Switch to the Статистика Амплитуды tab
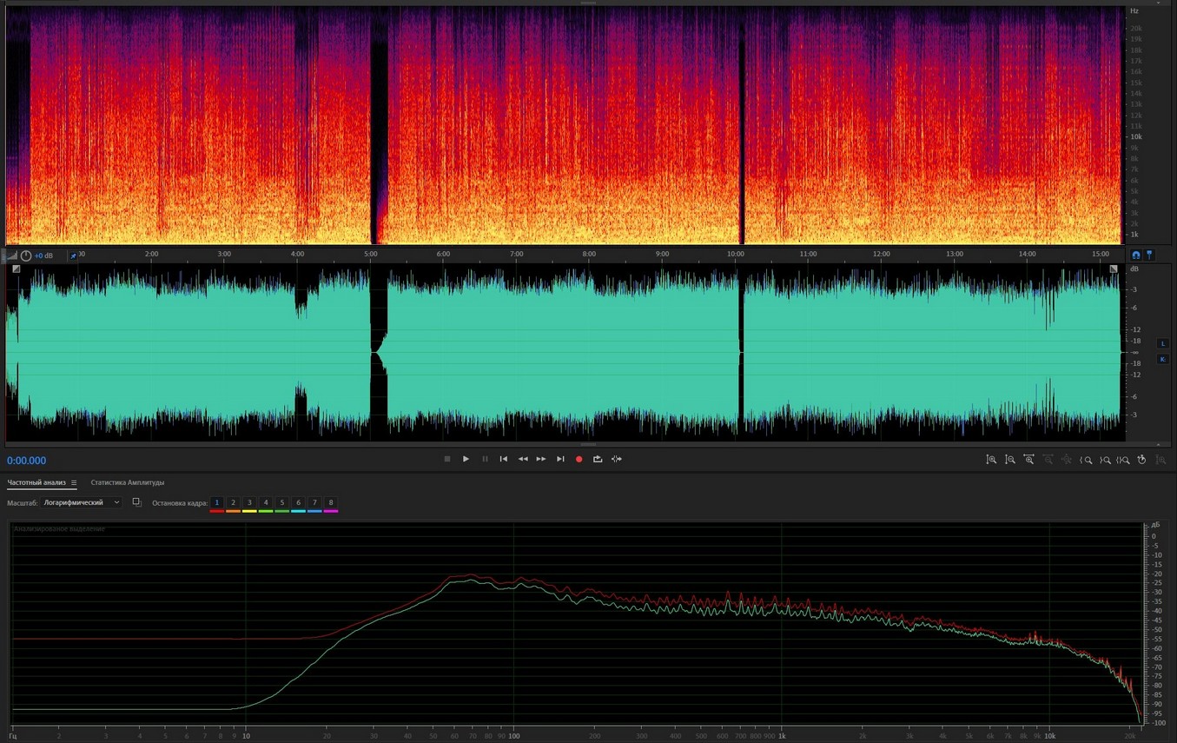 point(127,482)
